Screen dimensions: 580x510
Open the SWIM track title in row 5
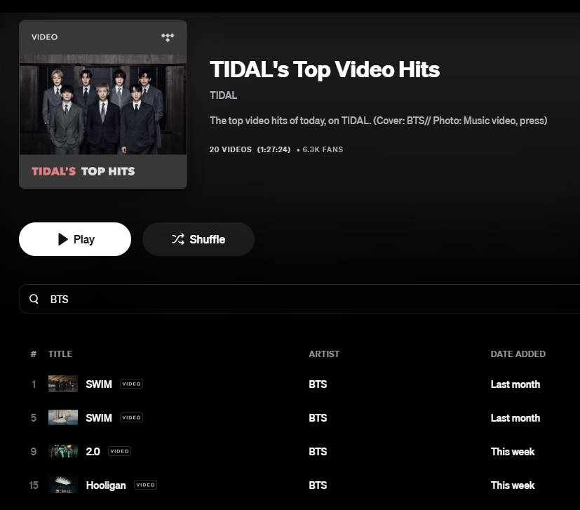[98, 417]
